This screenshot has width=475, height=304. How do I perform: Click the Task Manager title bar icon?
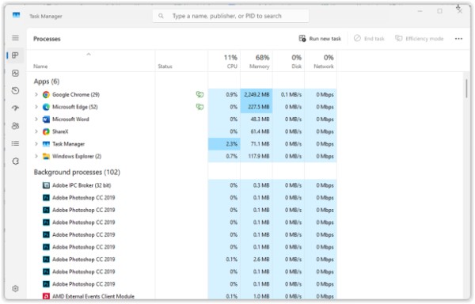pos(16,15)
